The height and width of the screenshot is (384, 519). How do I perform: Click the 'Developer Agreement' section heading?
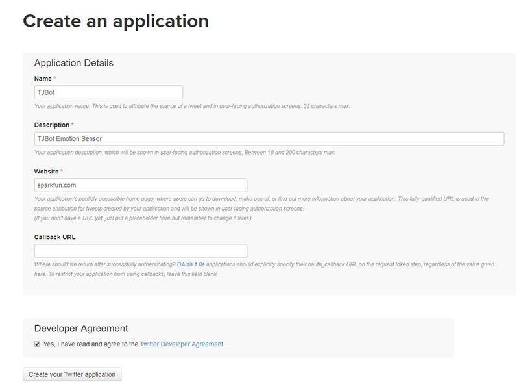coord(81,328)
